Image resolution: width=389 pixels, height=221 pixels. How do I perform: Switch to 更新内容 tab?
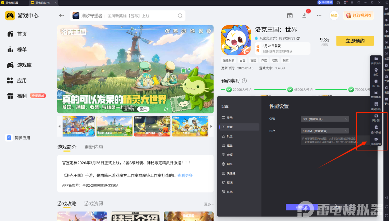click(94, 147)
